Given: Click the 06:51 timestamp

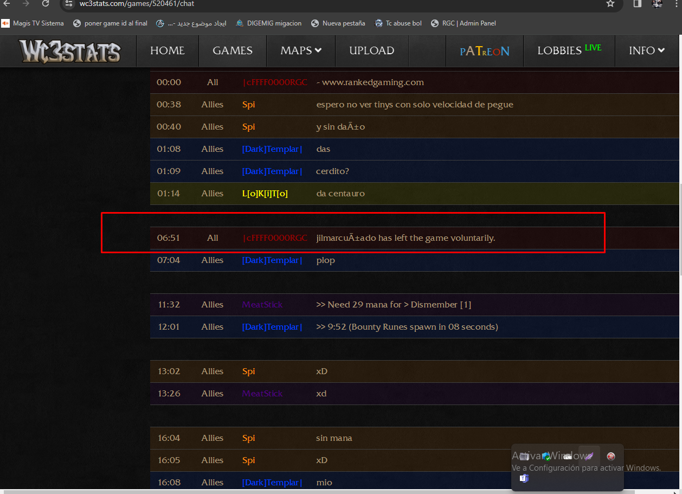Looking at the screenshot, I should (169, 238).
